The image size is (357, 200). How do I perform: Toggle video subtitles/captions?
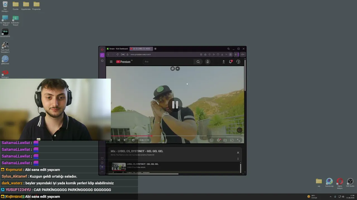coord(212,140)
